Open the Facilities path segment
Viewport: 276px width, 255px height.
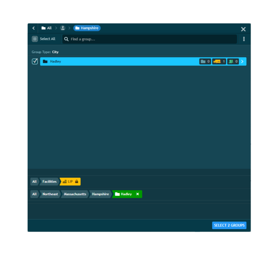(x=50, y=181)
